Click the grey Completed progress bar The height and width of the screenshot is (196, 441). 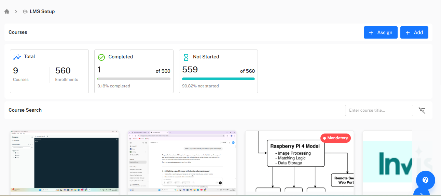134,79
